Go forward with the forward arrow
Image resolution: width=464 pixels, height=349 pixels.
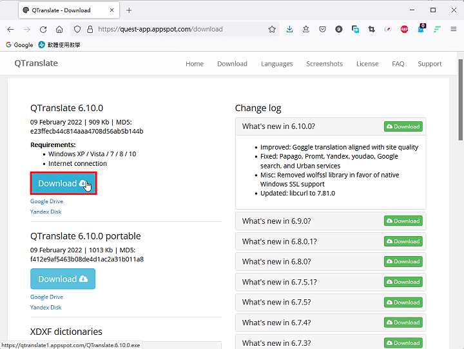point(26,29)
